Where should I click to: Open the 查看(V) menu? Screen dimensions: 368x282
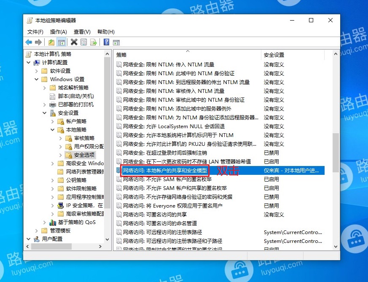tap(82, 32)
